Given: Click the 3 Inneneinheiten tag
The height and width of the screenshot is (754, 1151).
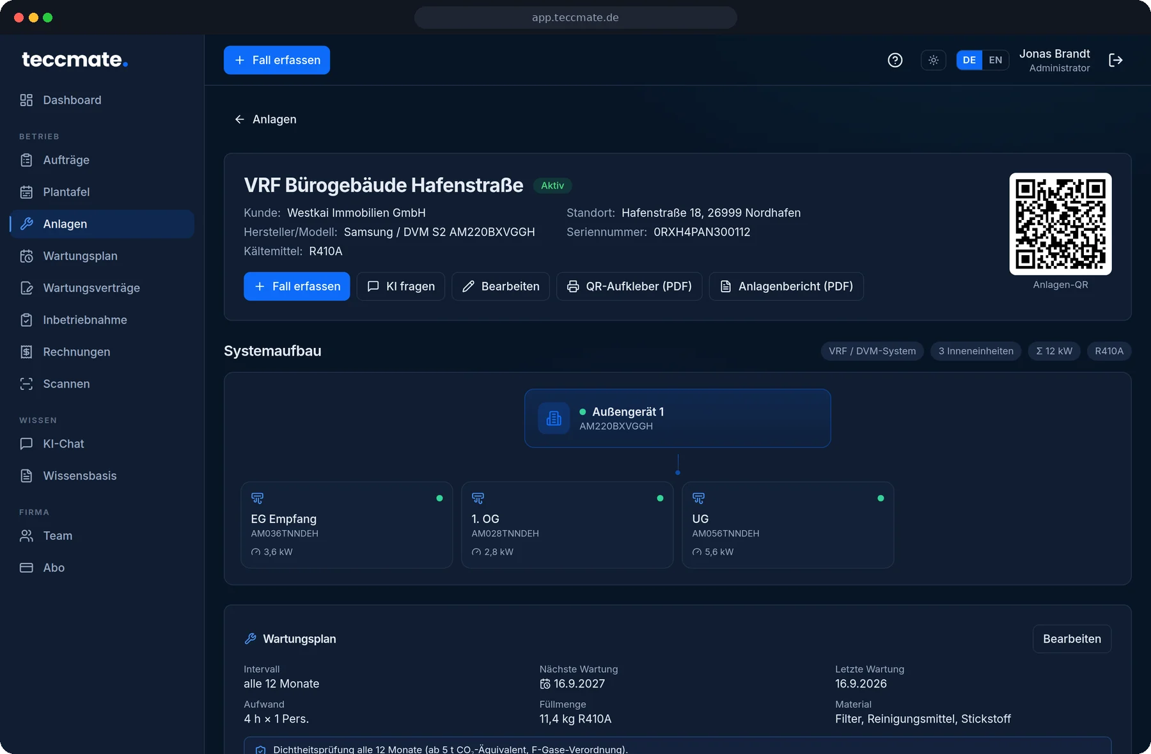Looking at the screenshot, I should click(x=976, y=351).
